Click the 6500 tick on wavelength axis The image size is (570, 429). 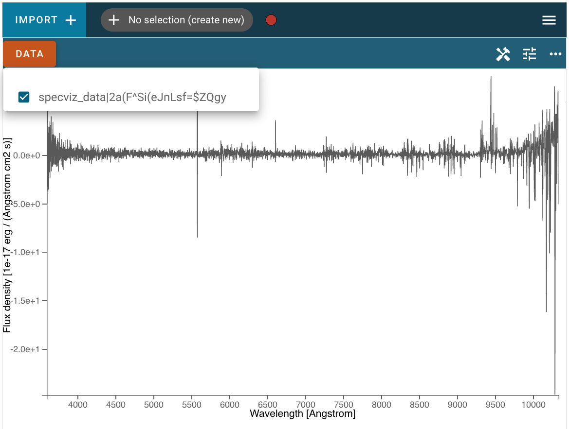[268, 405]
